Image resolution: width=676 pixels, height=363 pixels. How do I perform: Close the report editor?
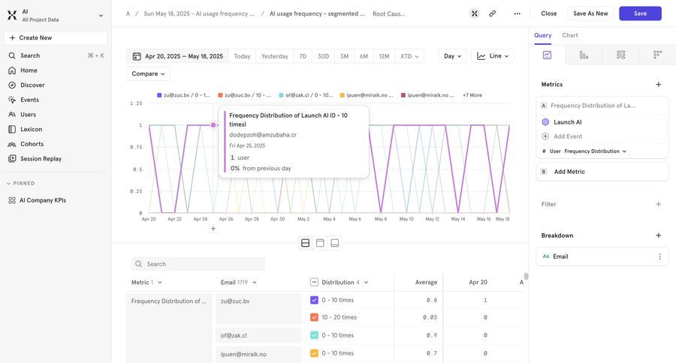[549, 13]
